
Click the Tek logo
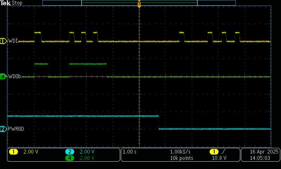pos(5,3)
